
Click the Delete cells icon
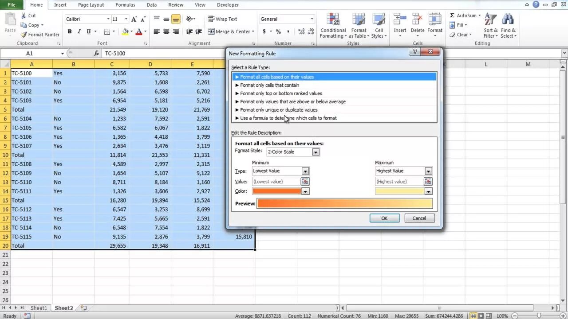tap(418, 19)
